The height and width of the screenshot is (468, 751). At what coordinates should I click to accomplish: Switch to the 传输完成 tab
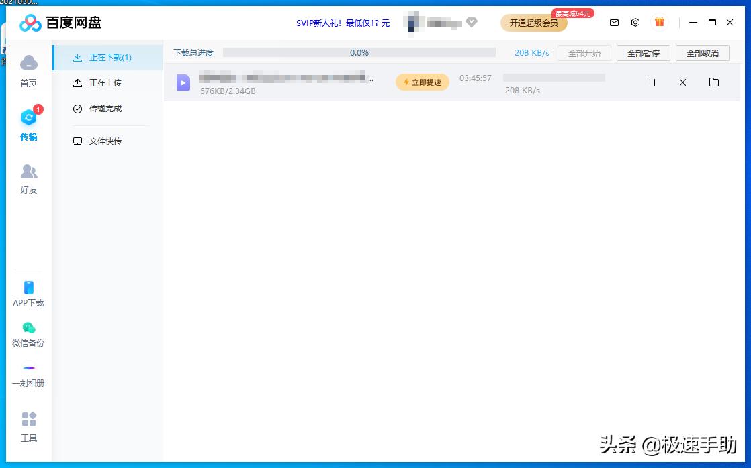(105, 108)
